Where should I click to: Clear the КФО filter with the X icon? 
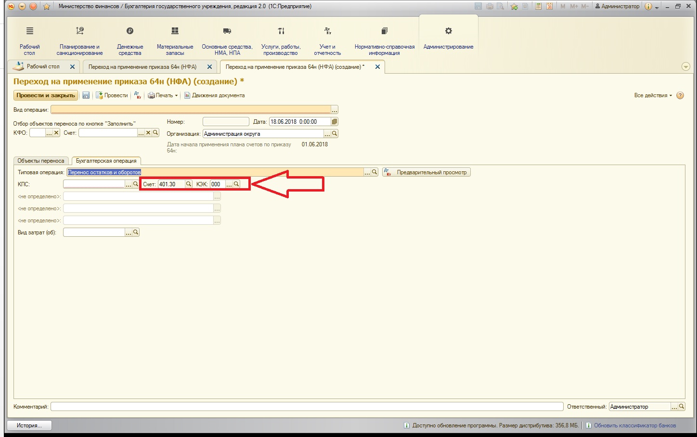(x=56, y=133)
